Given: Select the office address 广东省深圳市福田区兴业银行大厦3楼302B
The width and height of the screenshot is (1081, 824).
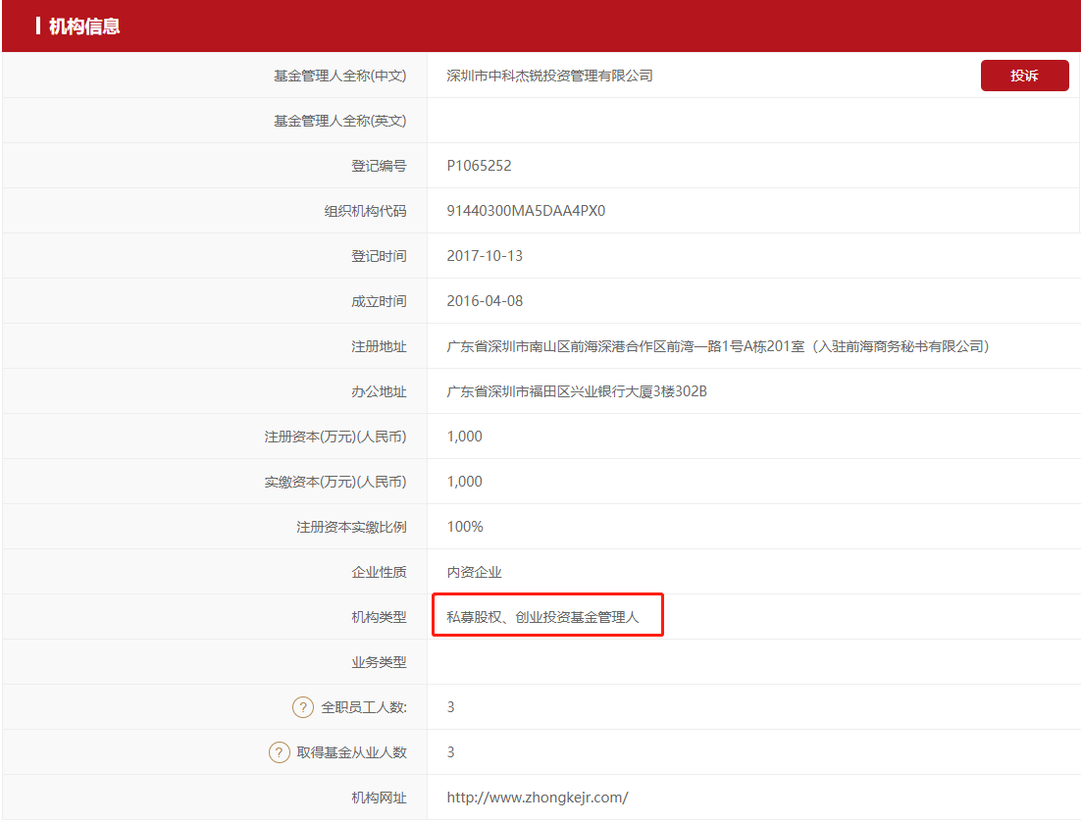Looking at the screenshot, I should click(x=577, y=391).
